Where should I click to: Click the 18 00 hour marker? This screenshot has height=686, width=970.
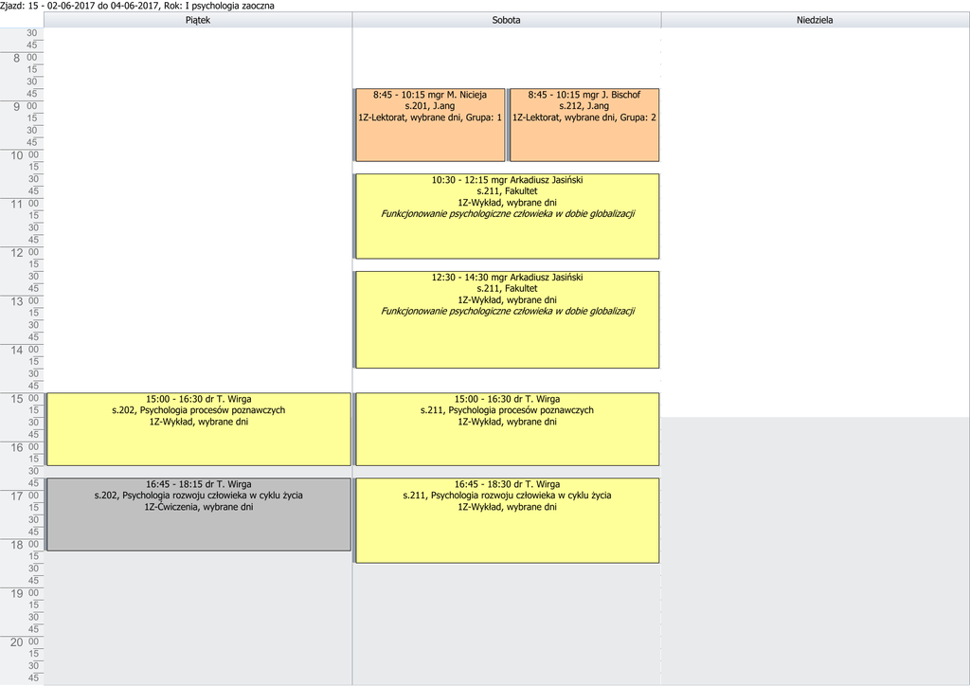(22, 546)
